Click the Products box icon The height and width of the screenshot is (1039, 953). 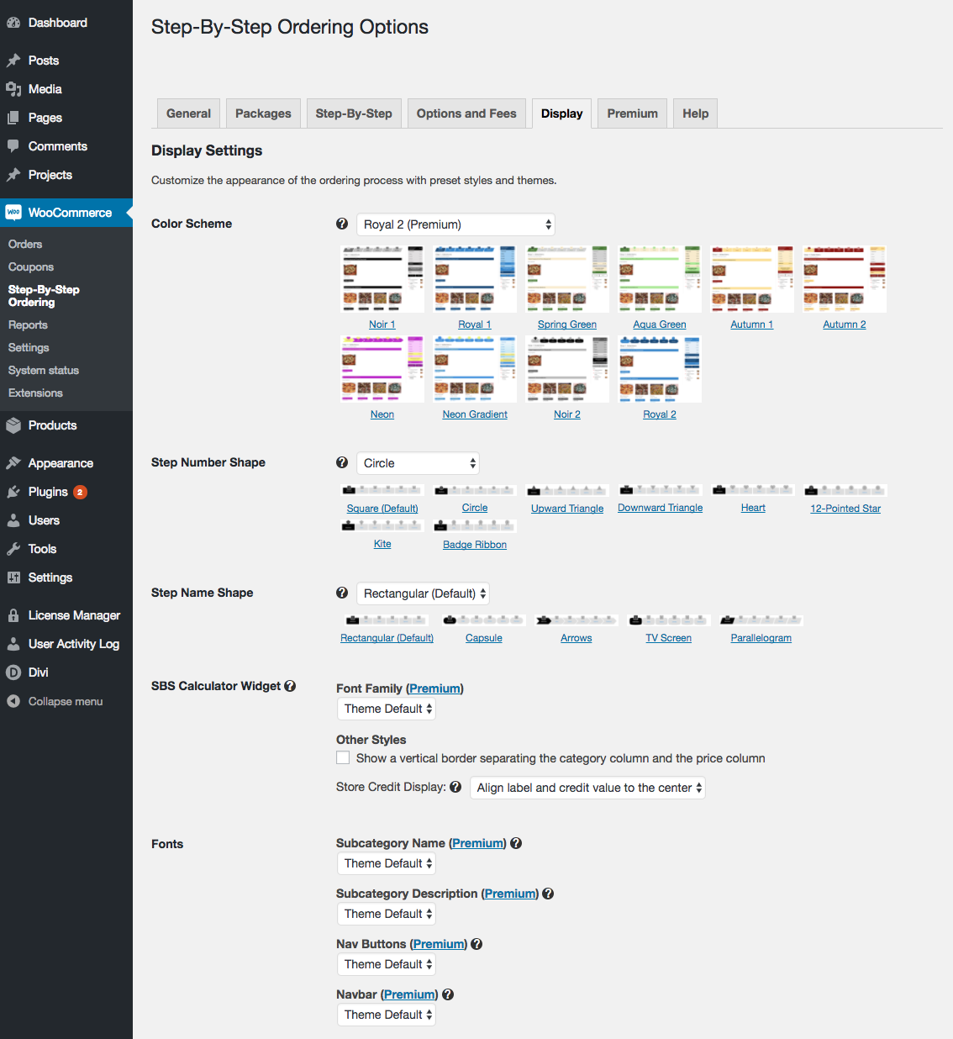(x=13, y=425)
